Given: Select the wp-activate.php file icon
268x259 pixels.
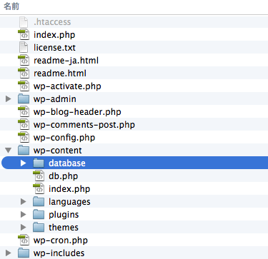Looking at the screenshot, I should (24, 86).
